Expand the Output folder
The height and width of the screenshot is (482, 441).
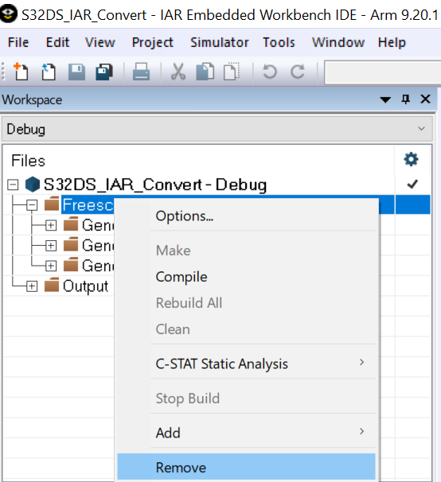(x=32, y=286)
